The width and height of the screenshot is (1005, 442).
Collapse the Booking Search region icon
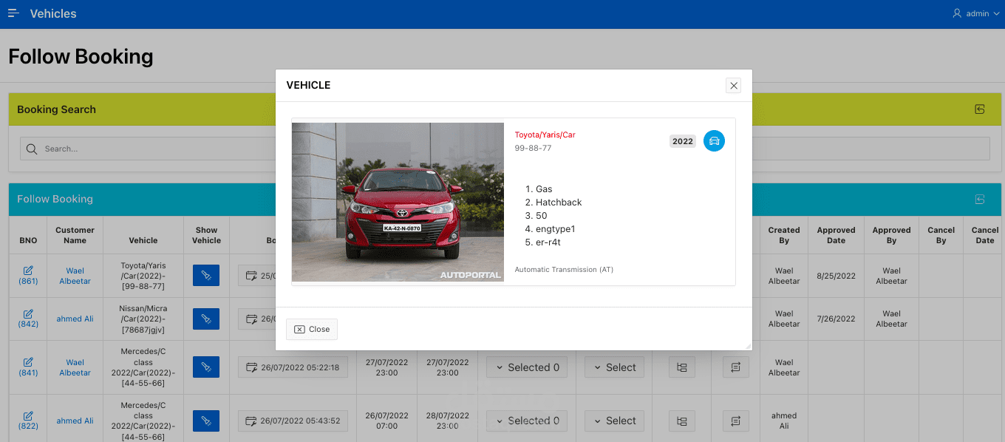pos(980,109)
